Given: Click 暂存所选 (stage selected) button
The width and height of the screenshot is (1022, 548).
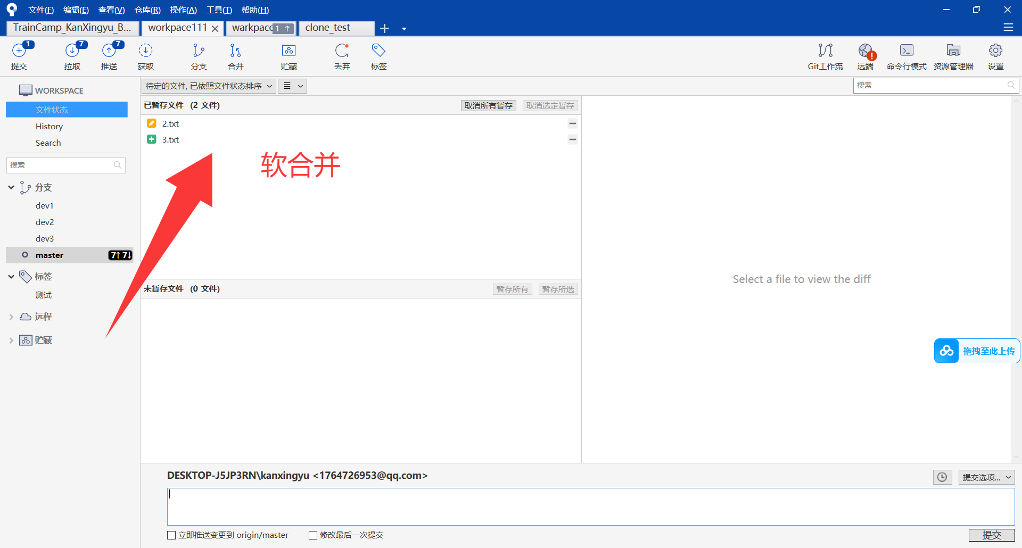Looking at the screenshot, I should [558, 289].
